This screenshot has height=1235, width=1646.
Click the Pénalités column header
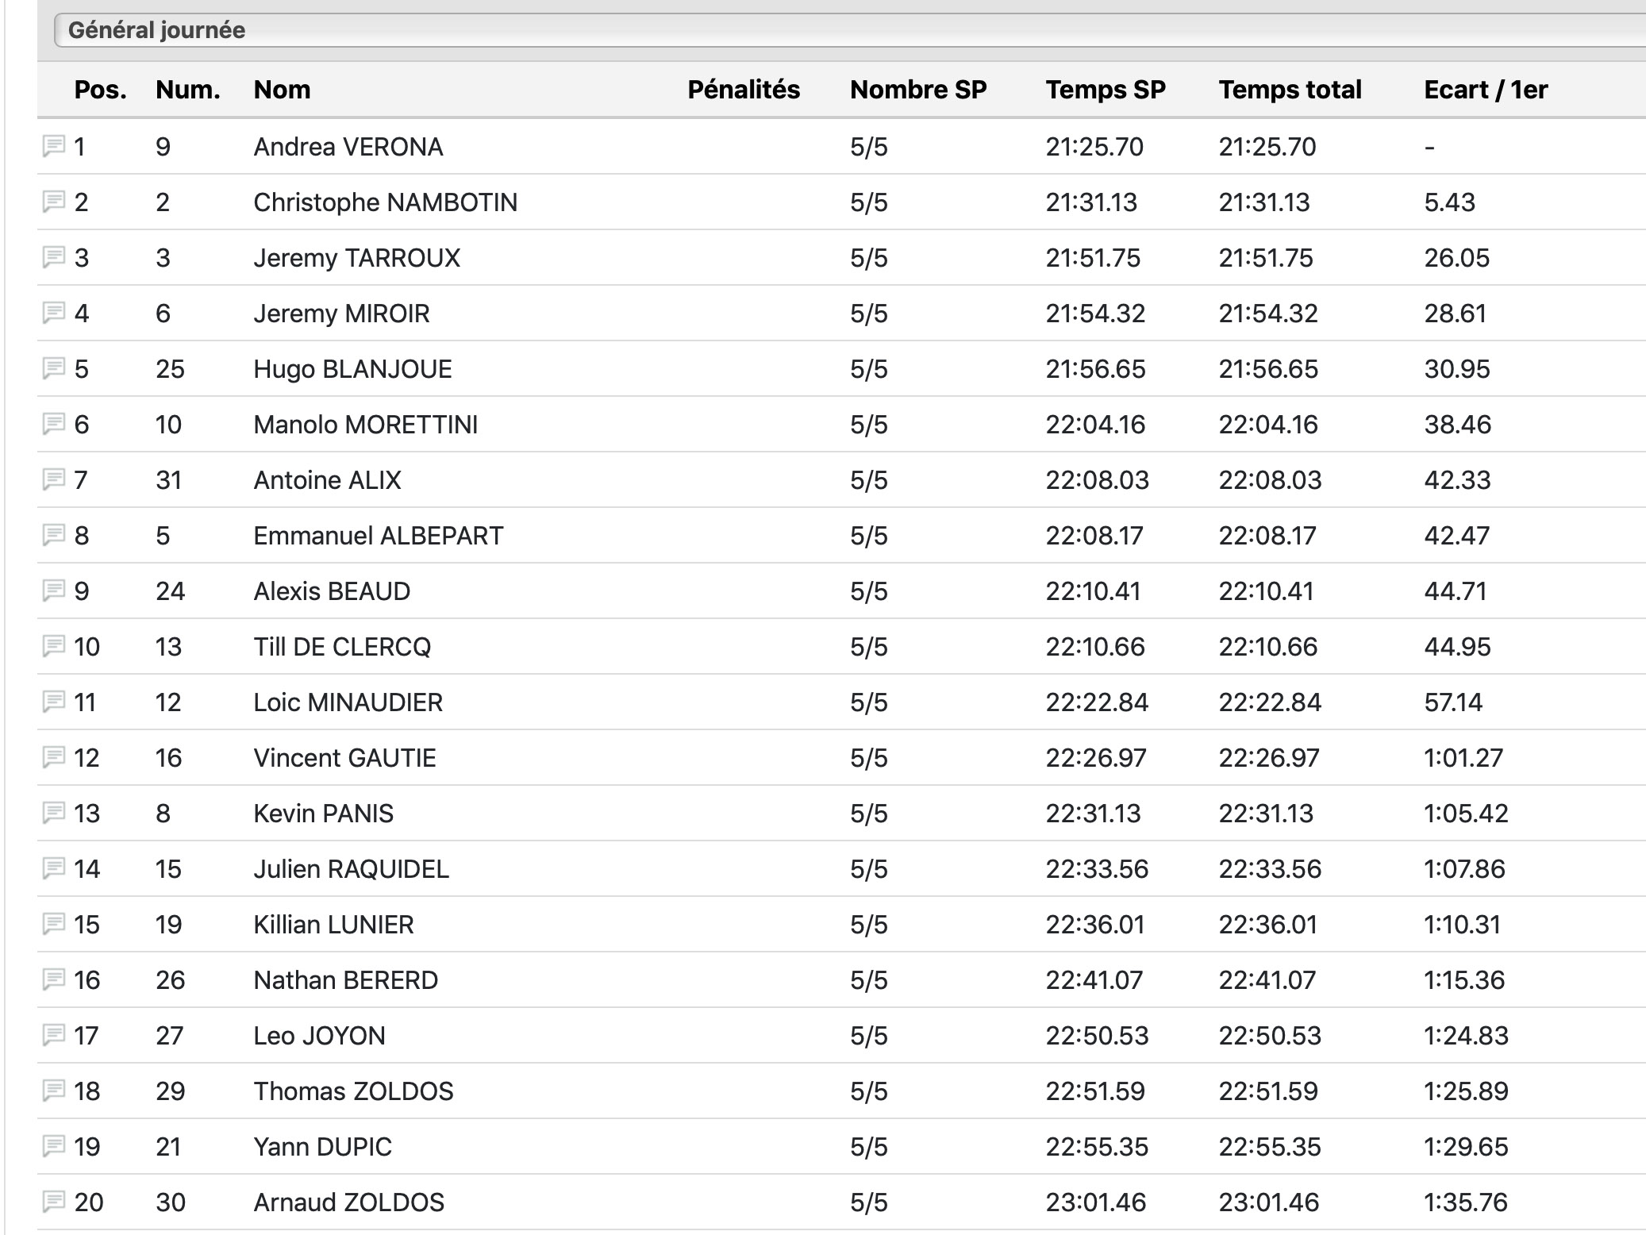tap(743, 90)
